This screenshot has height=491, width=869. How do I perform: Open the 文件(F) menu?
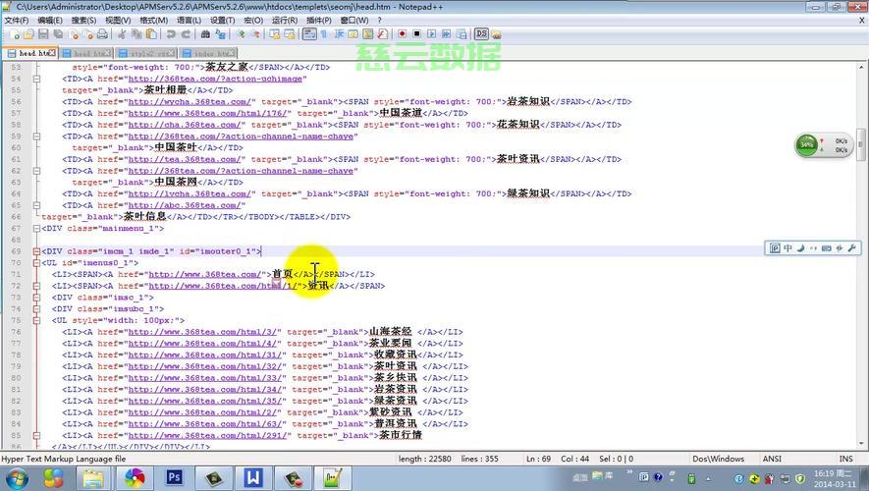tap(17, 20)
